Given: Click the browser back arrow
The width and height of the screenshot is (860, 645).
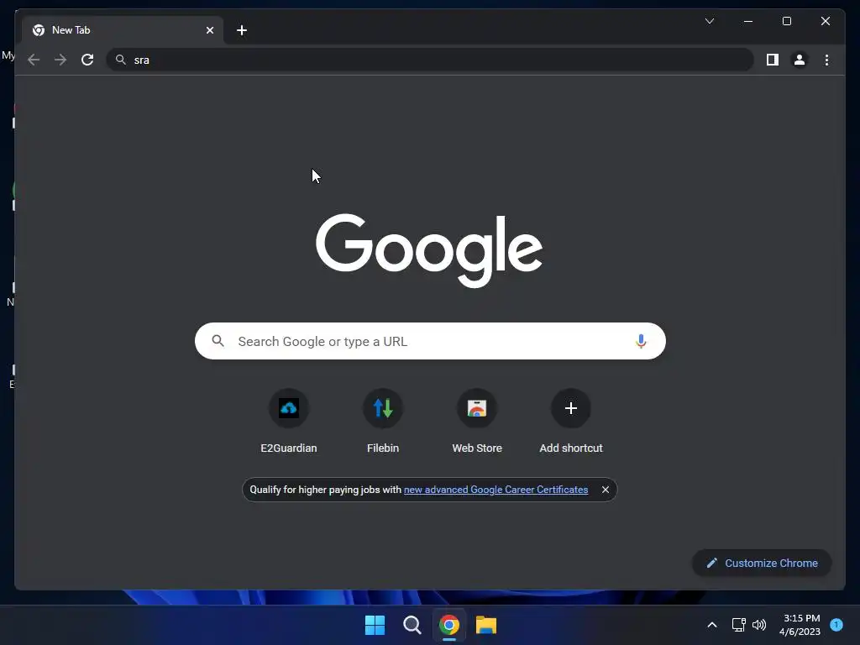Looking at the screenshot, I should pyautogui.click(x=34, y=60).
